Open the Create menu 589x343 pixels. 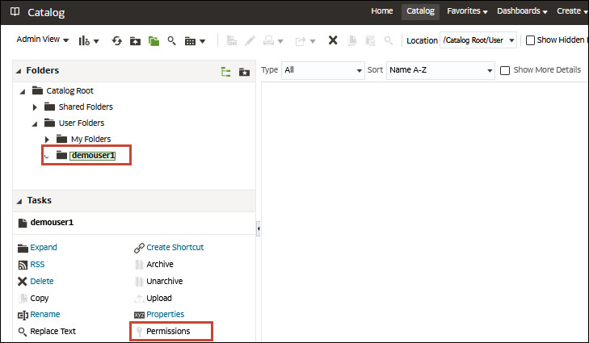tap(572, 10)
